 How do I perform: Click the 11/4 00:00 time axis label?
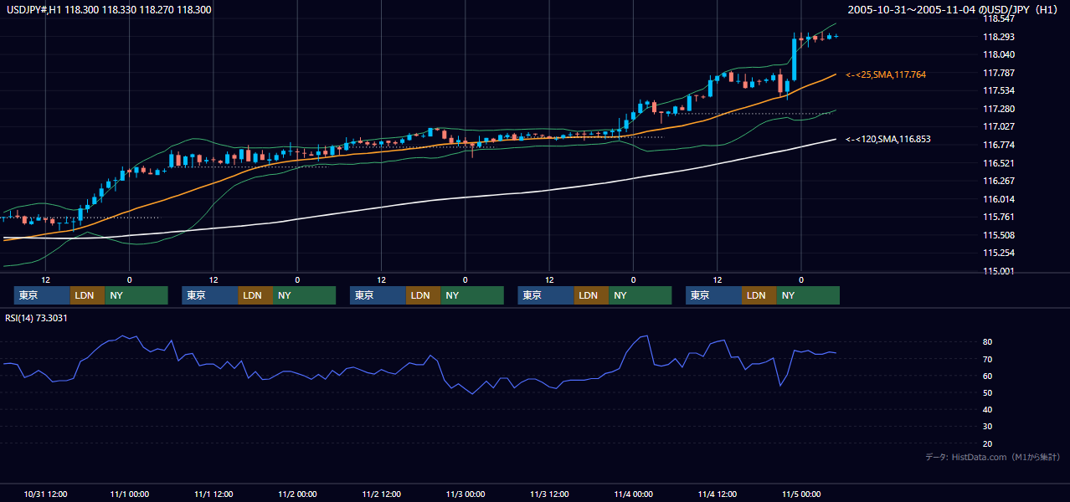point(634,494)
